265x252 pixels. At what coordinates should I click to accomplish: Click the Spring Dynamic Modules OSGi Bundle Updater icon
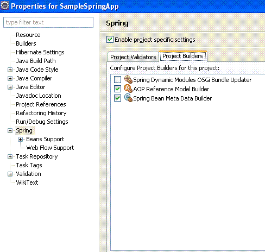point(128,79)
